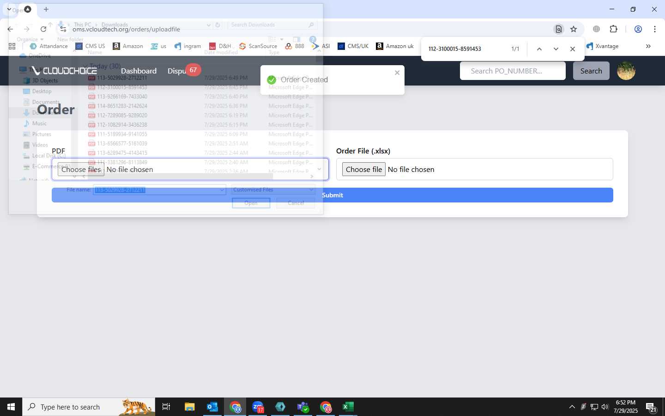This screenshot has height=416, width=665.
Task: Open the Amazon uk bookmark
Action: point(395,46)
